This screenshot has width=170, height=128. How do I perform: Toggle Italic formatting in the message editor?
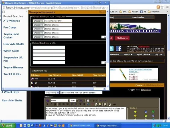click(x=51, y=104)
